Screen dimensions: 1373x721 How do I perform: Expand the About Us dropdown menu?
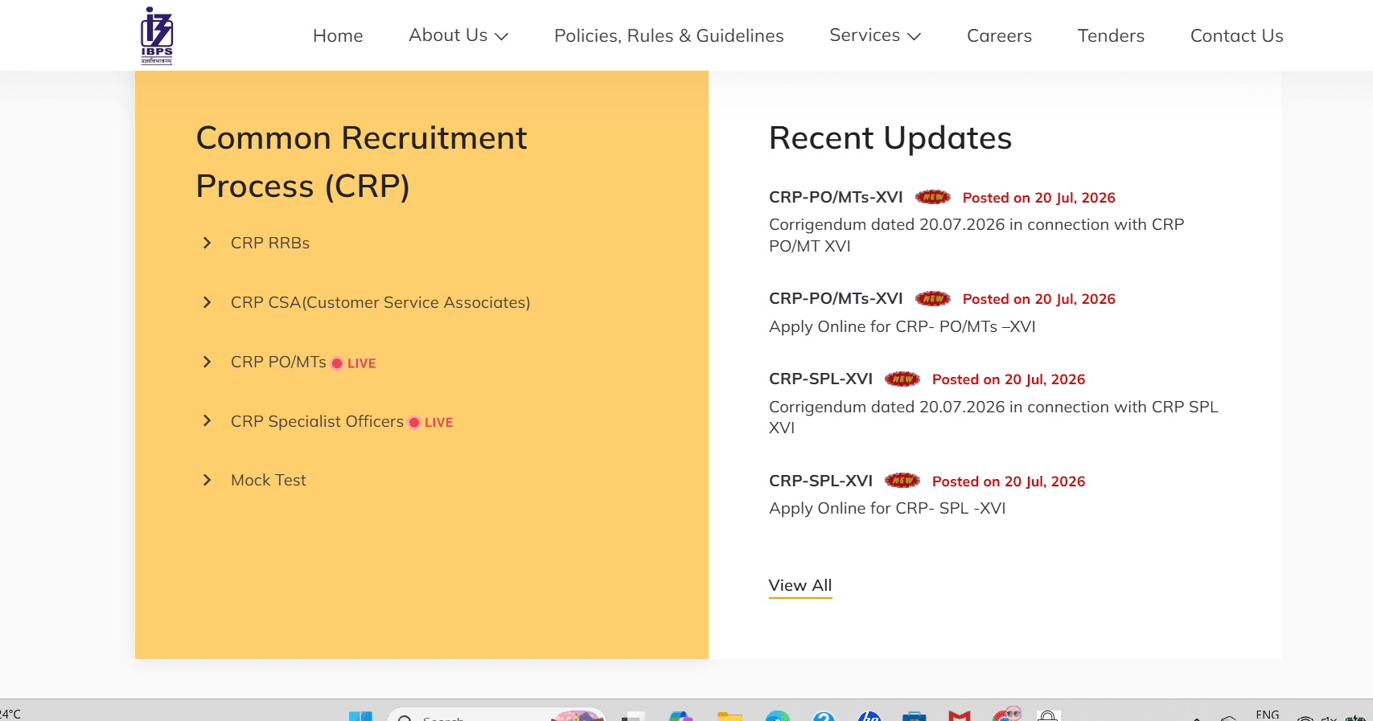tap(458, 35)
